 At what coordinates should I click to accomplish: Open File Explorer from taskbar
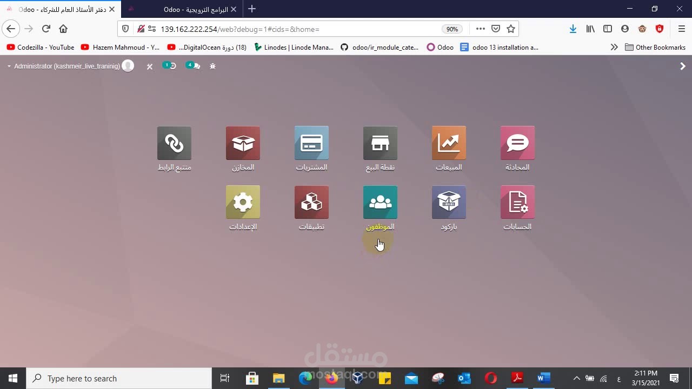(x=278, y=378)
